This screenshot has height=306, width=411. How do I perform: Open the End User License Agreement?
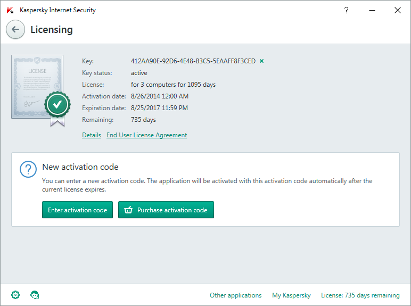pos(147,135)
